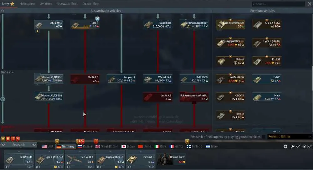
Task: Choose the SPz 12-3 LGS premium vehicle
Action: 267,24
